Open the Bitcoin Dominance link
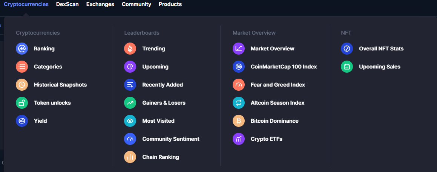The image size is (437, 172). coord(274,121)
